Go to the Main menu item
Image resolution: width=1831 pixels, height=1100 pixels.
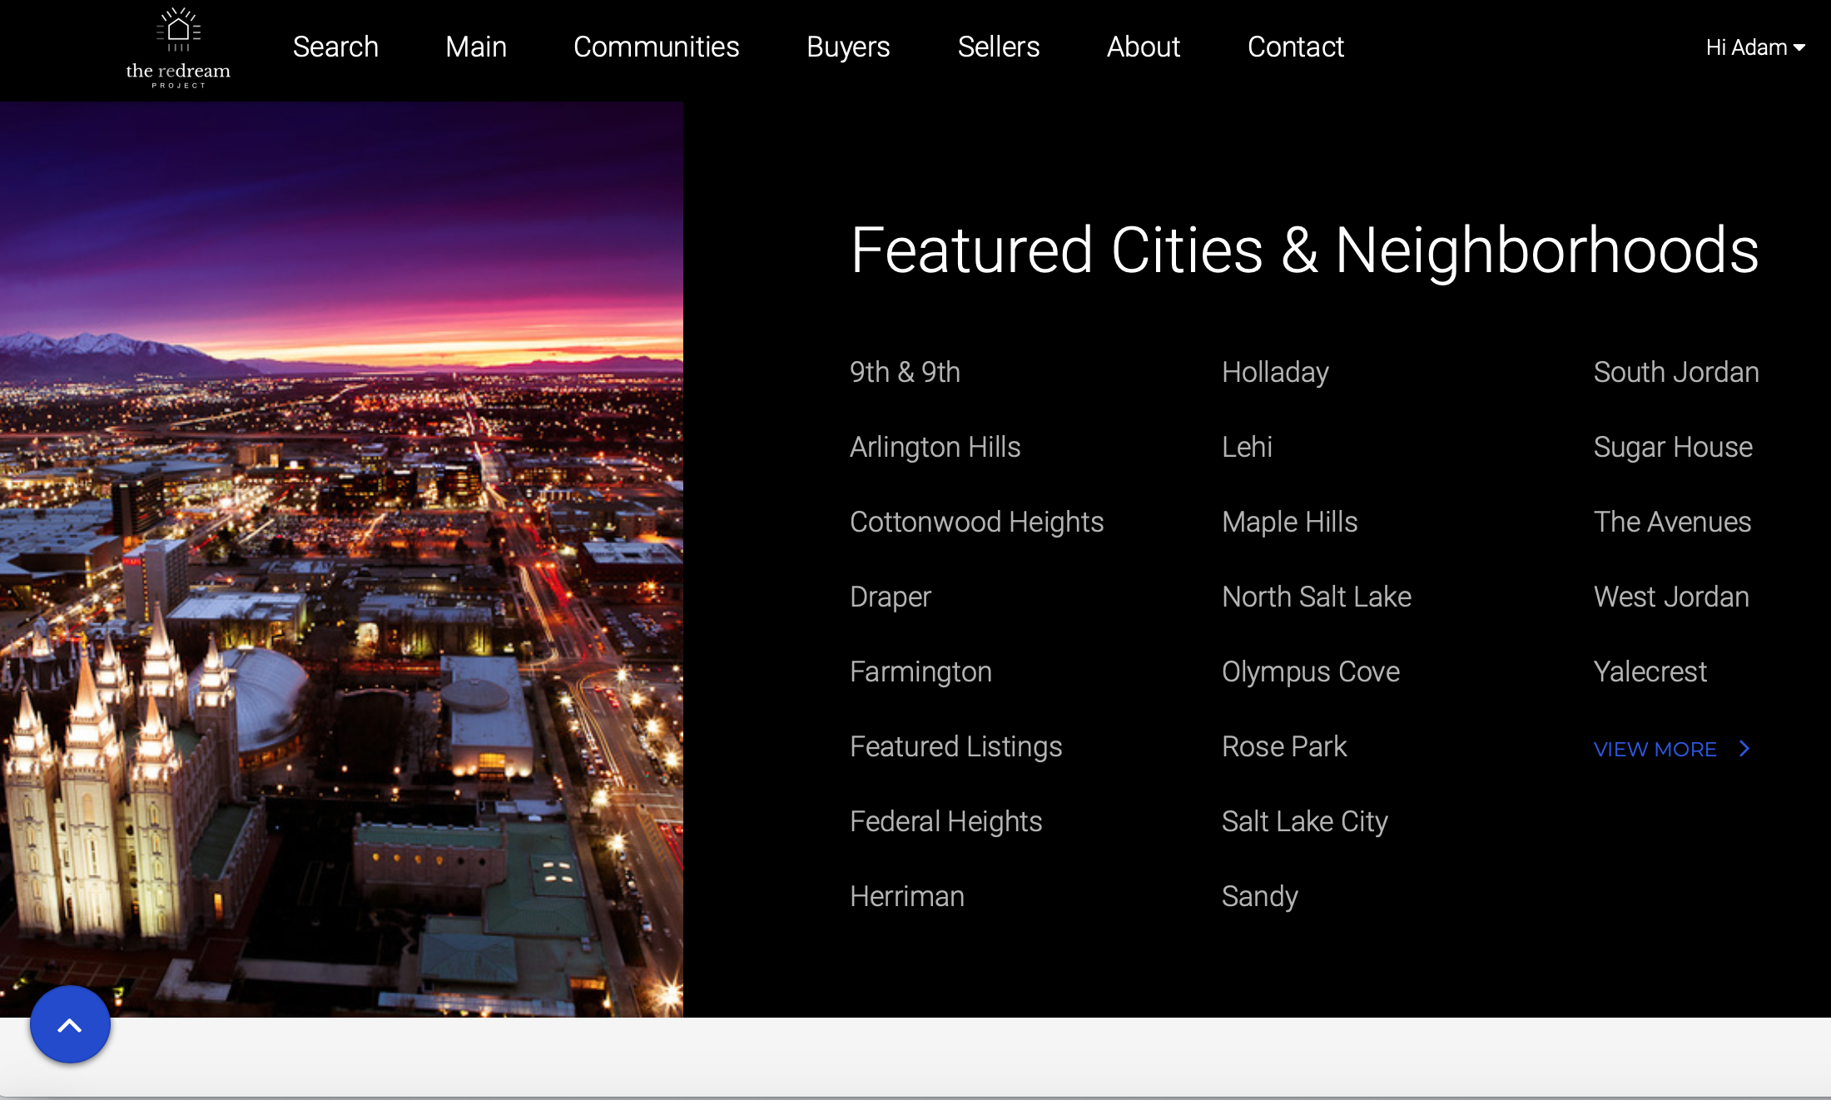[x=476, y=47]
